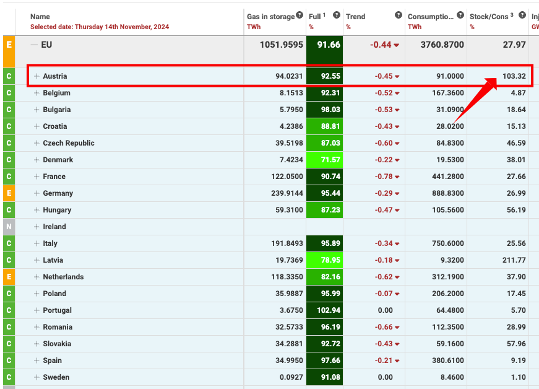Screen dimensions: 539x389
Task: Click EU's full percentage cell 91.66
Action: point(324,50)
